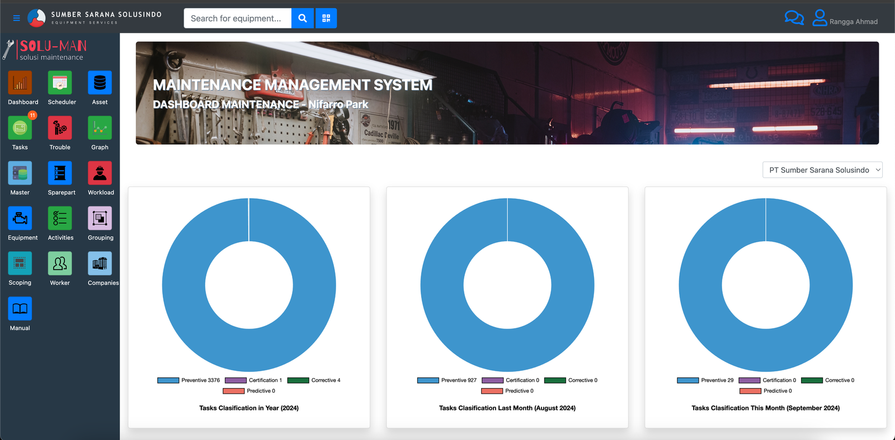The image size is (895, 440).
Task: Click the Sumber Sarana Solusindo logo
Action: [x=95, y=18]
